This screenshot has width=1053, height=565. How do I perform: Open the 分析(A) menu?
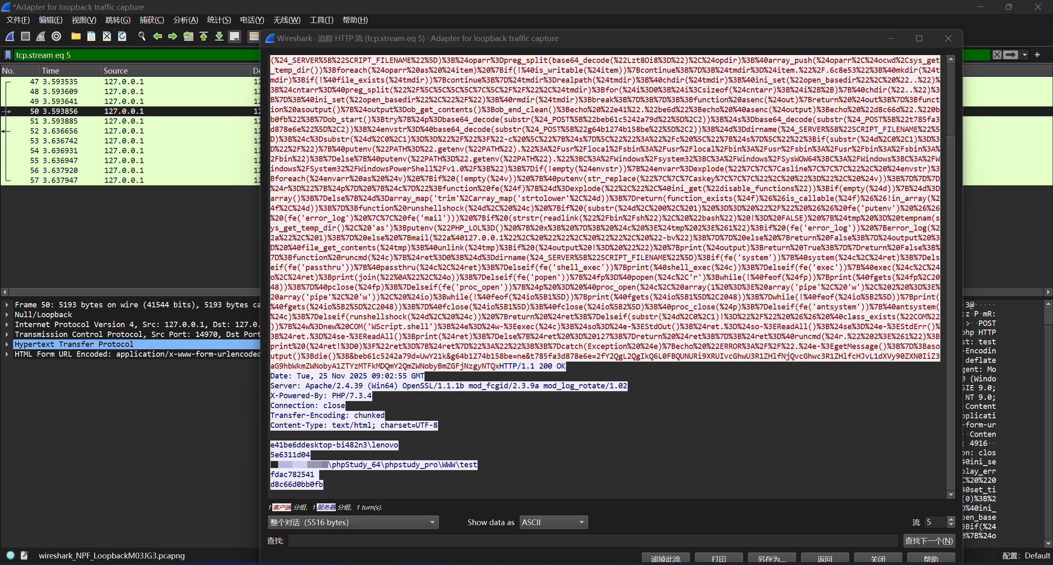click(186, 20)
